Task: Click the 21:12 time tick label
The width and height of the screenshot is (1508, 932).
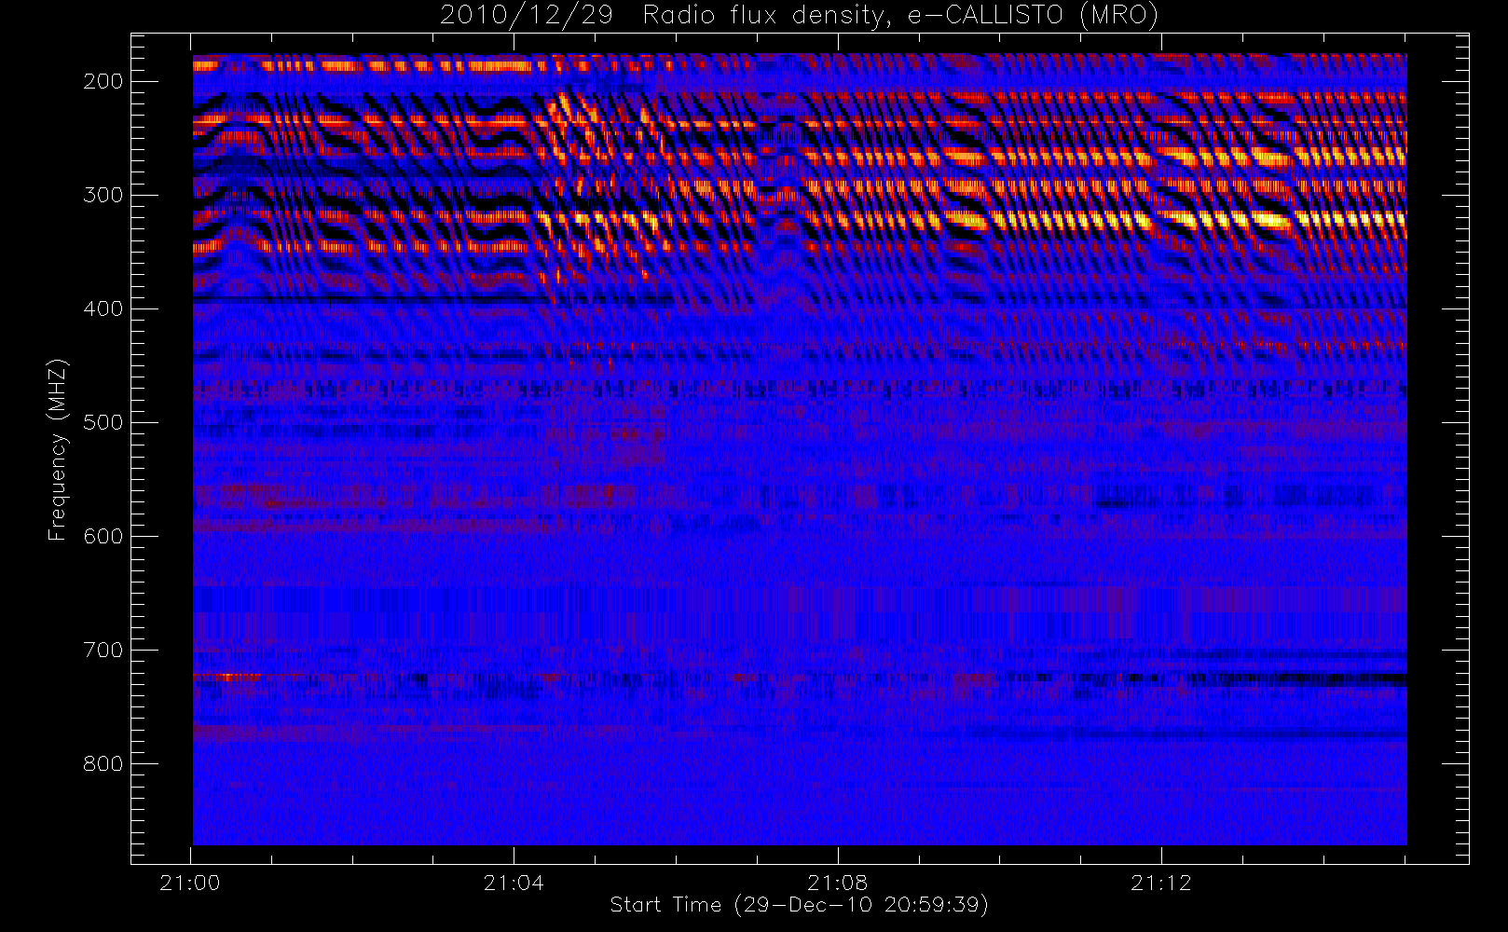Action: click(1160, 883)
